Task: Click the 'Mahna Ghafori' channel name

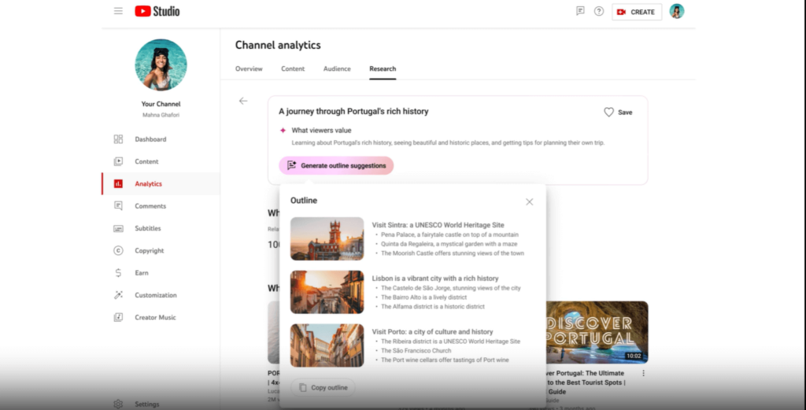Action: (161, 115)
